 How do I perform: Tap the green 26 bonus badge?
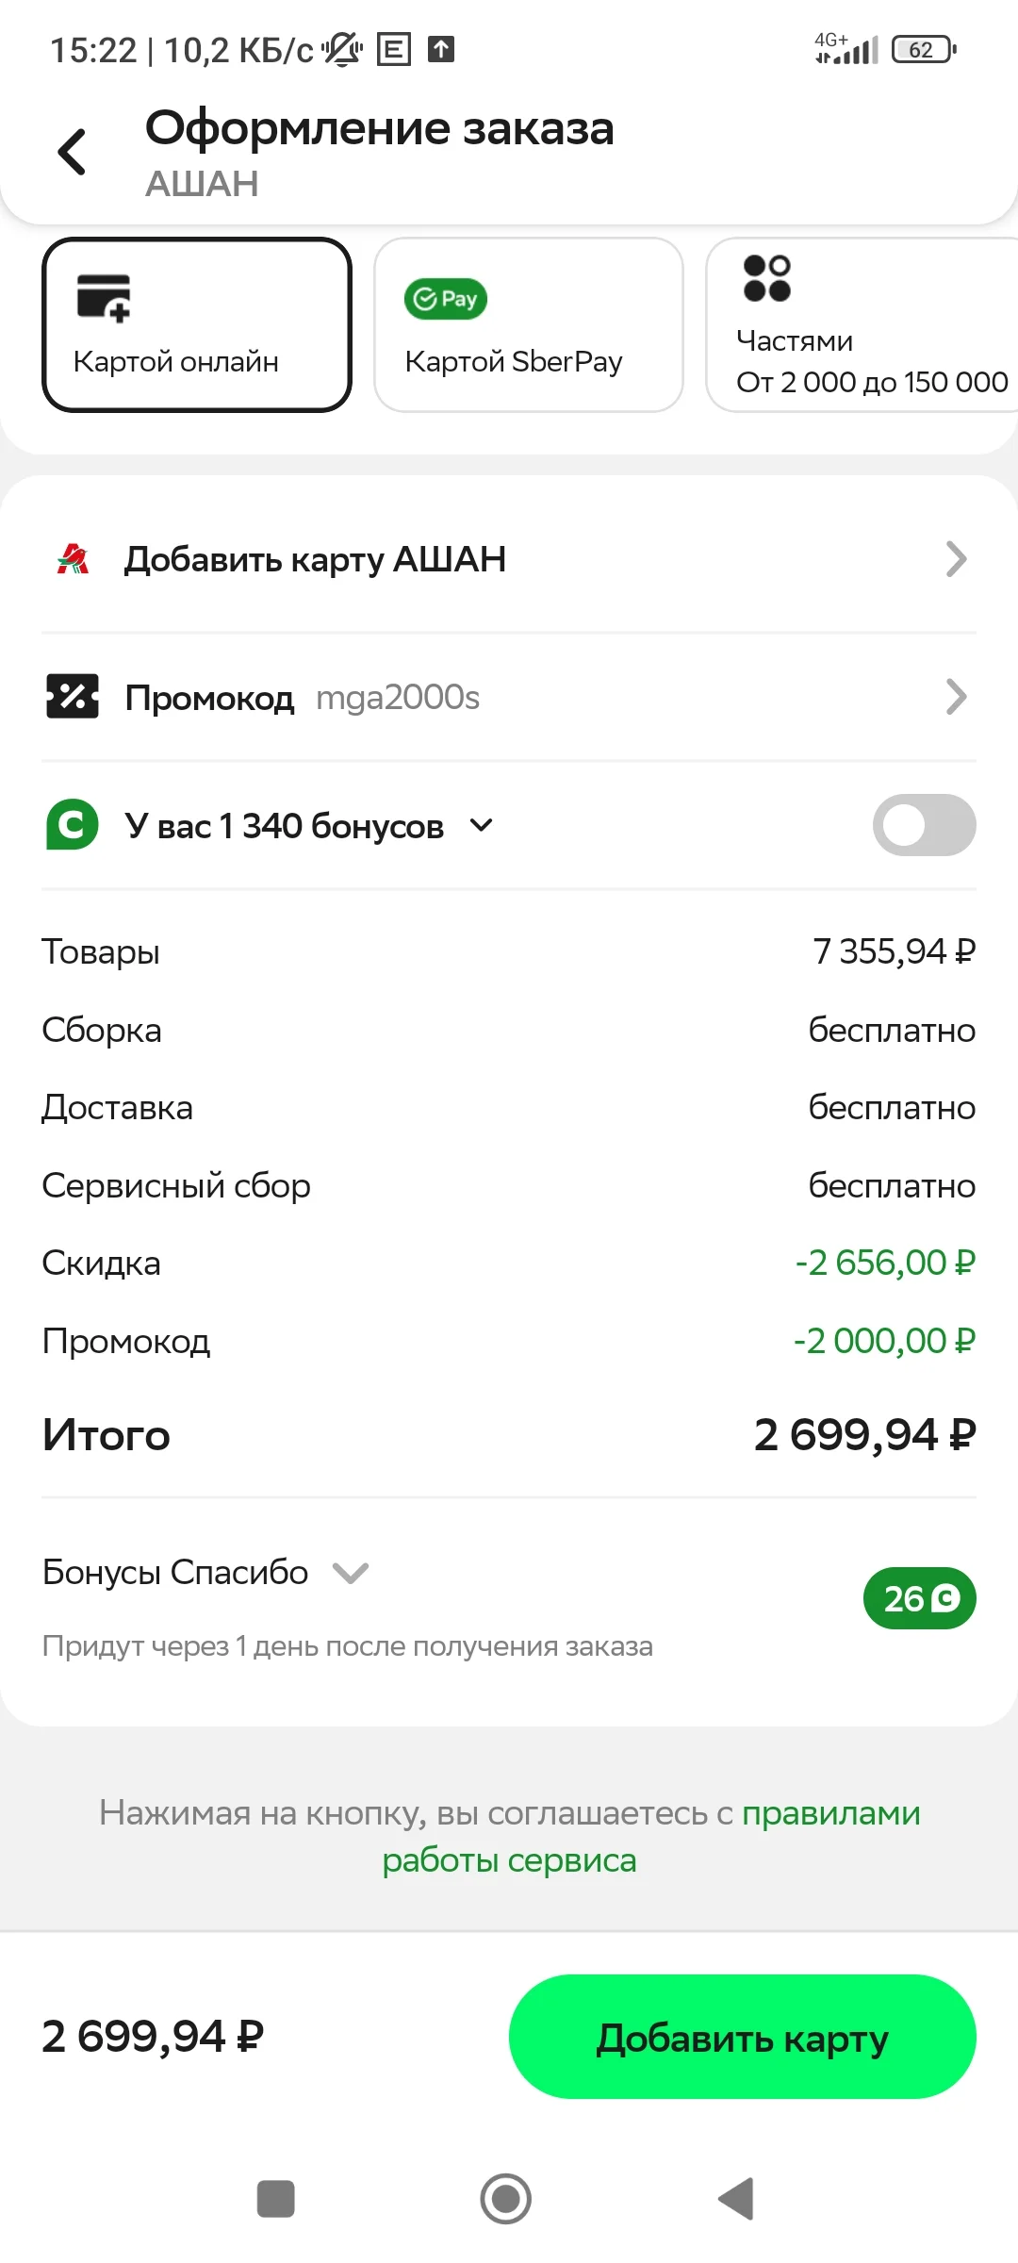[919, 1598]
